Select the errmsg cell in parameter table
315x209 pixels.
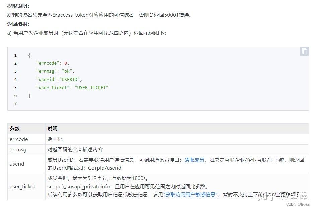point(18,150)
